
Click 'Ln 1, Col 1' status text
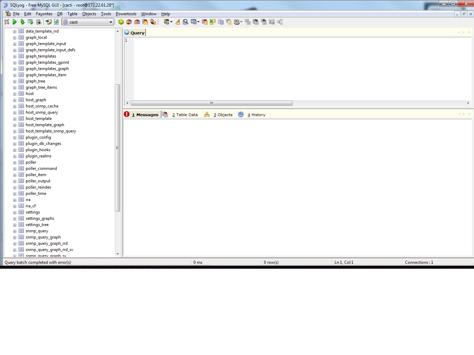(344, 262)
